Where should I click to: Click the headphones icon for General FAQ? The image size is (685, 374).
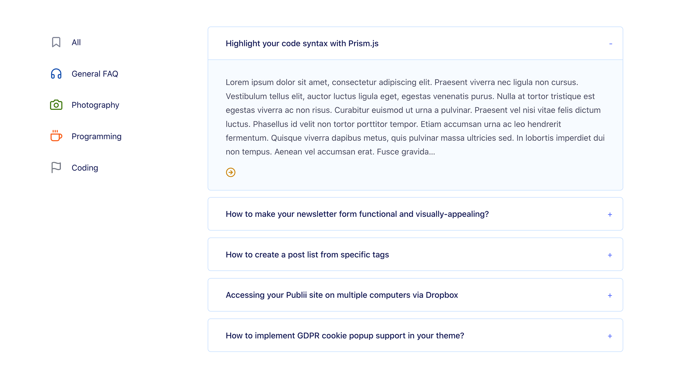56,74
